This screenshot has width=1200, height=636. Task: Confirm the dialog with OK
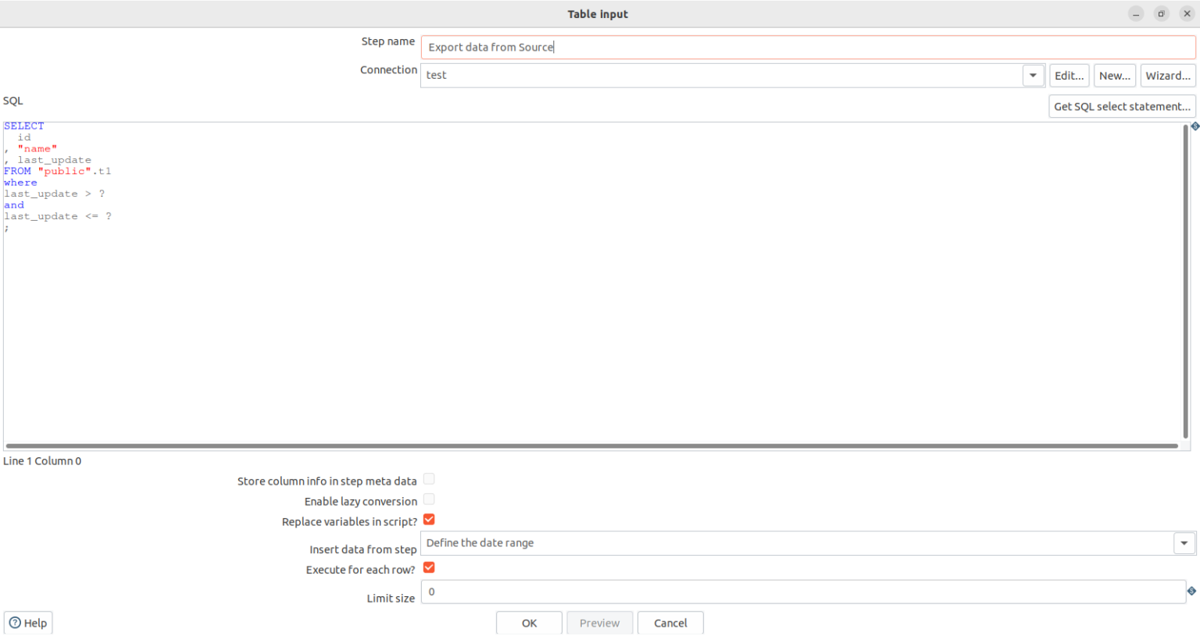coord(529,622)
